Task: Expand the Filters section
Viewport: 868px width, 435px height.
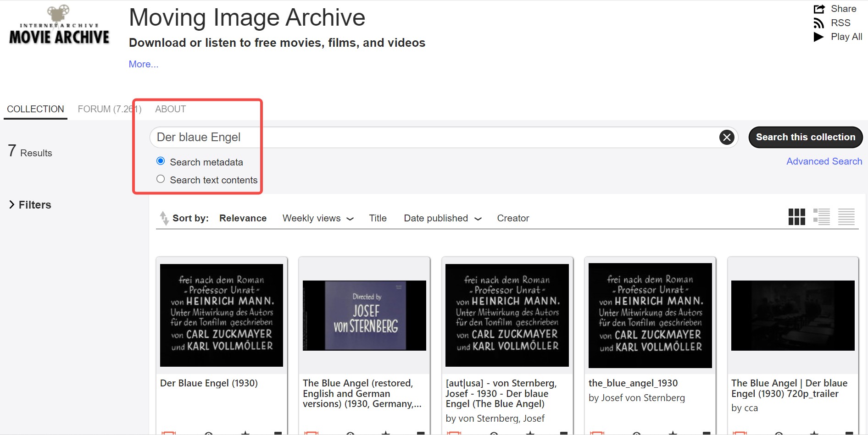Action: [x=30, y=205]
